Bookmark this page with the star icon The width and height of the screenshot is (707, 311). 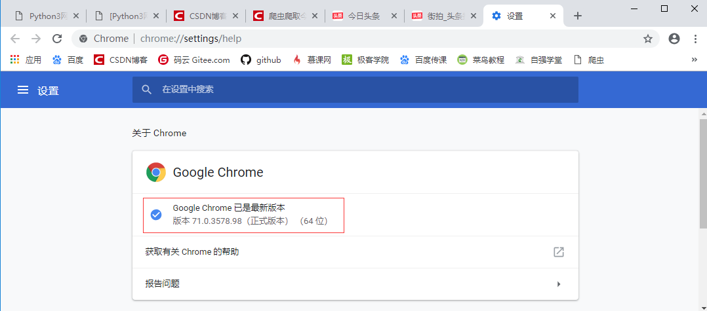(648, 39)
